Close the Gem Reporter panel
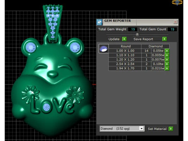Viewport: 188px width, 141px height. point(175,22)
